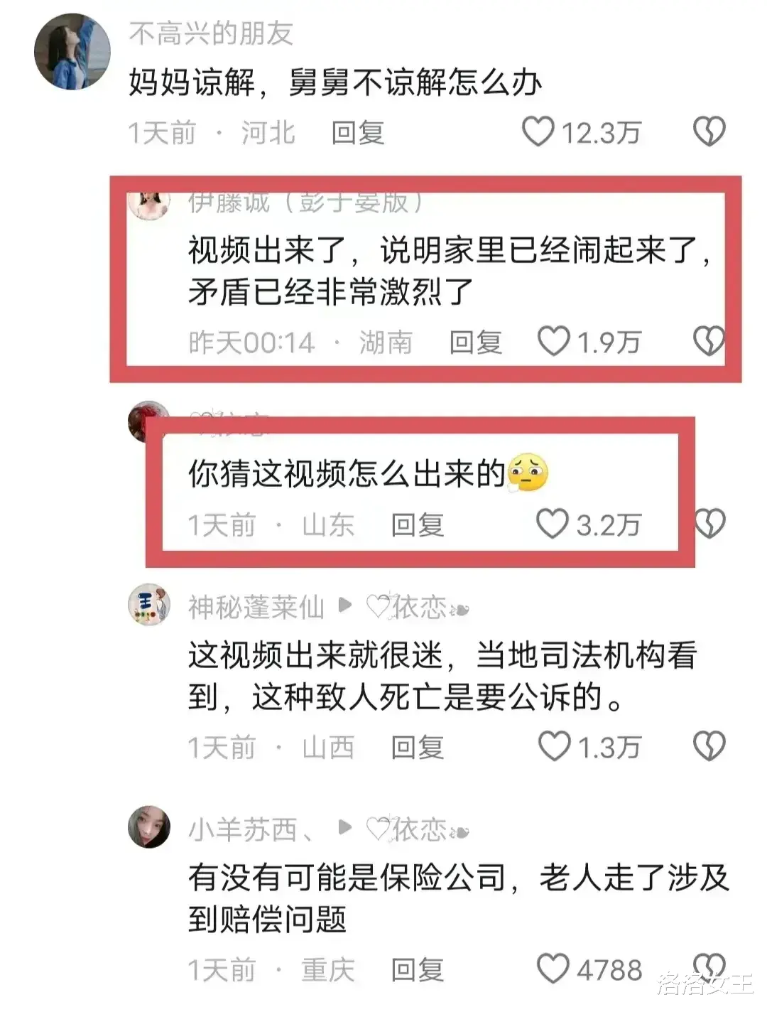Open 神秘蓬莱仙 user avatar
The image size is (767, 1012).
pyautogui.click(x=149, y=605)
